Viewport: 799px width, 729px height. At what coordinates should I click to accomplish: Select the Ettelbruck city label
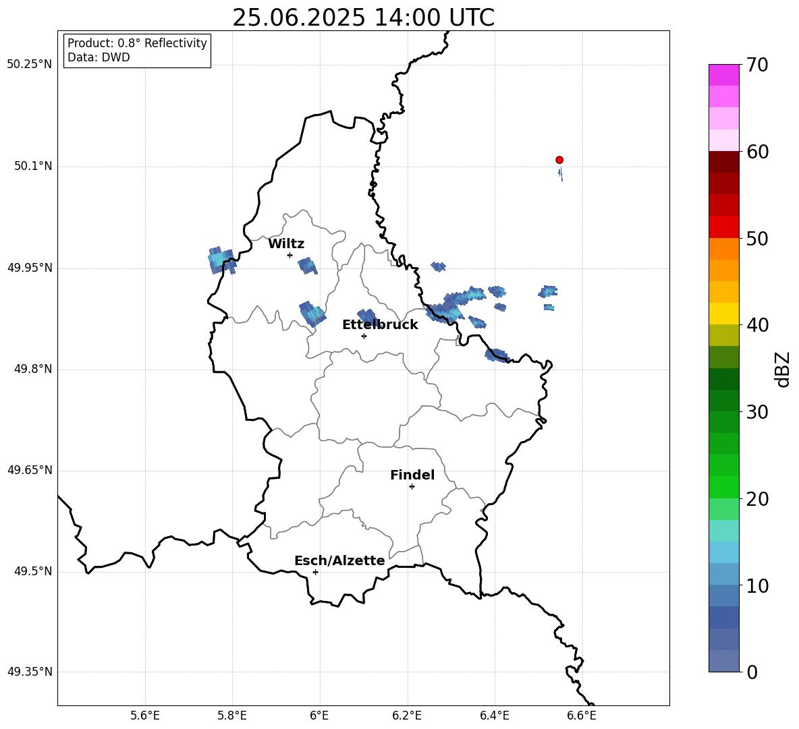tap(380, 325)
